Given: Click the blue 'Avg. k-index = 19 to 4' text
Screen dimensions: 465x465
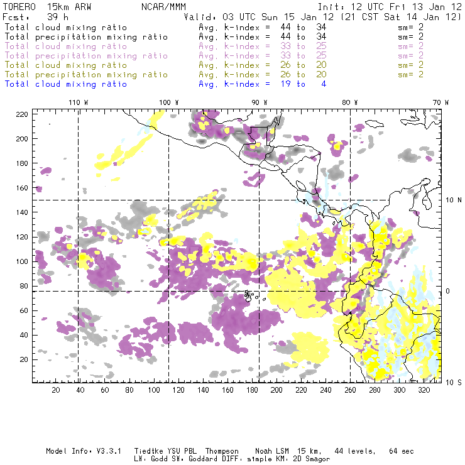Looking at the screenshot, I should pos(263,84).
